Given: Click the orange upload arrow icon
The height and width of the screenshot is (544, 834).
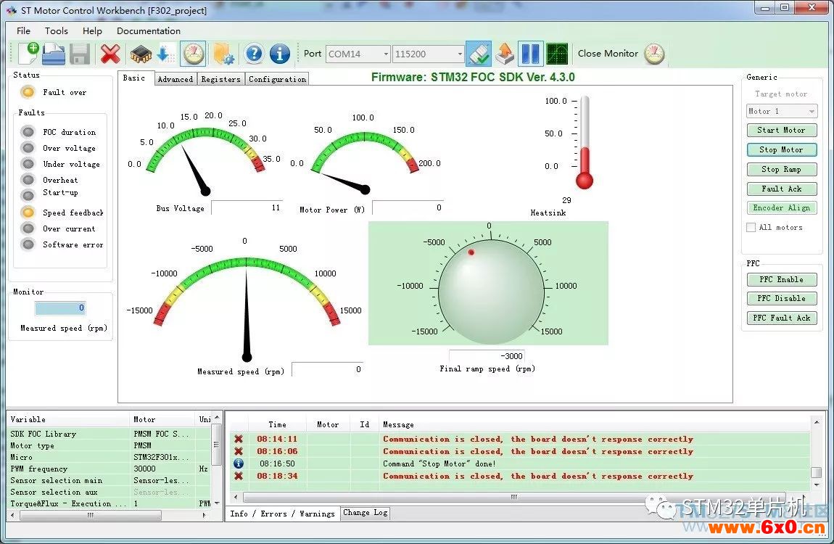Looking at the screenshot, I should 505,54.
